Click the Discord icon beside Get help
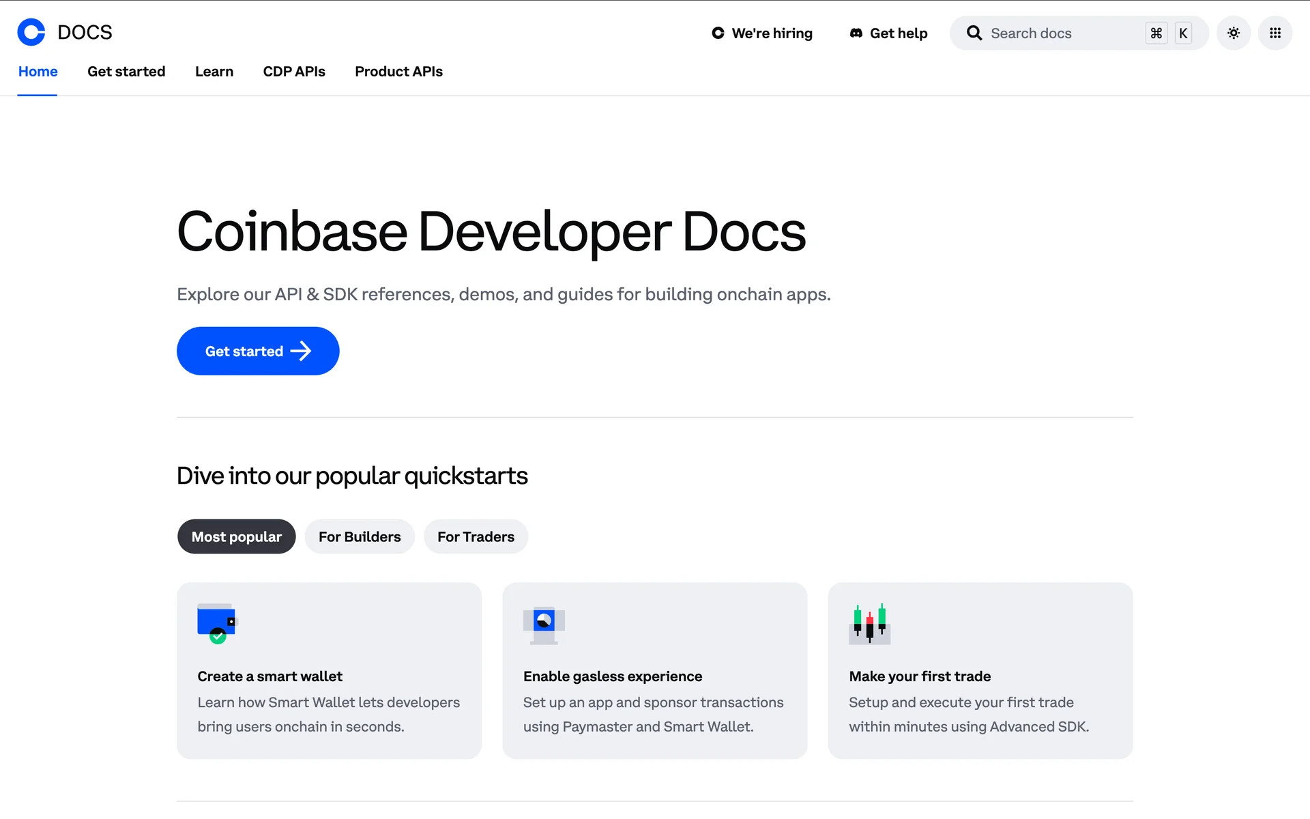 (856, 33)
